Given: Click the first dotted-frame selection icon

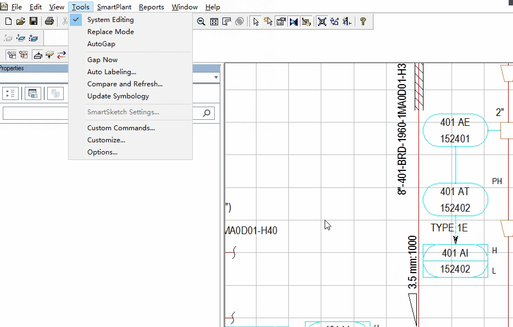Looking at the screenshot, I should (12, 54).
